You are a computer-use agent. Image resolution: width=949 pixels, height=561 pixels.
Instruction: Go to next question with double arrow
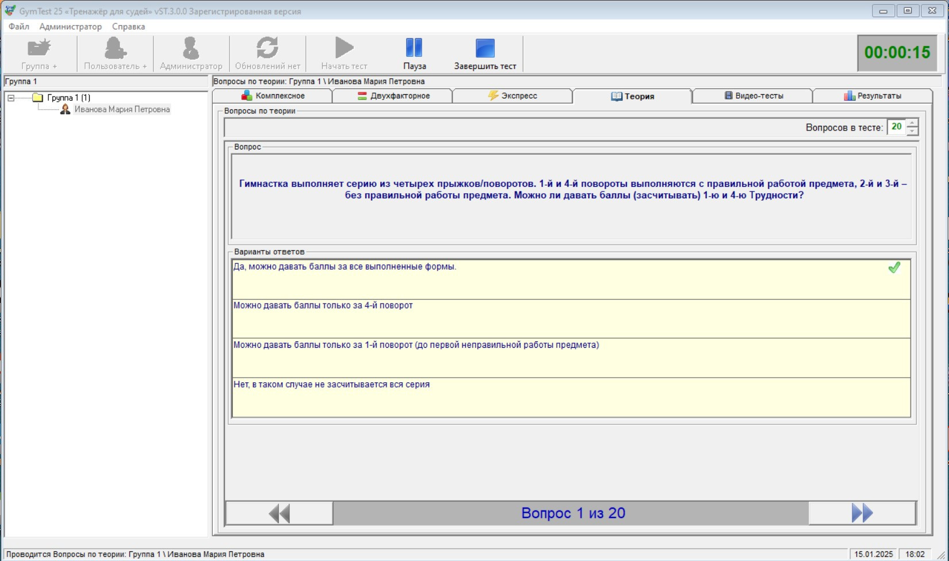[862, 513]
